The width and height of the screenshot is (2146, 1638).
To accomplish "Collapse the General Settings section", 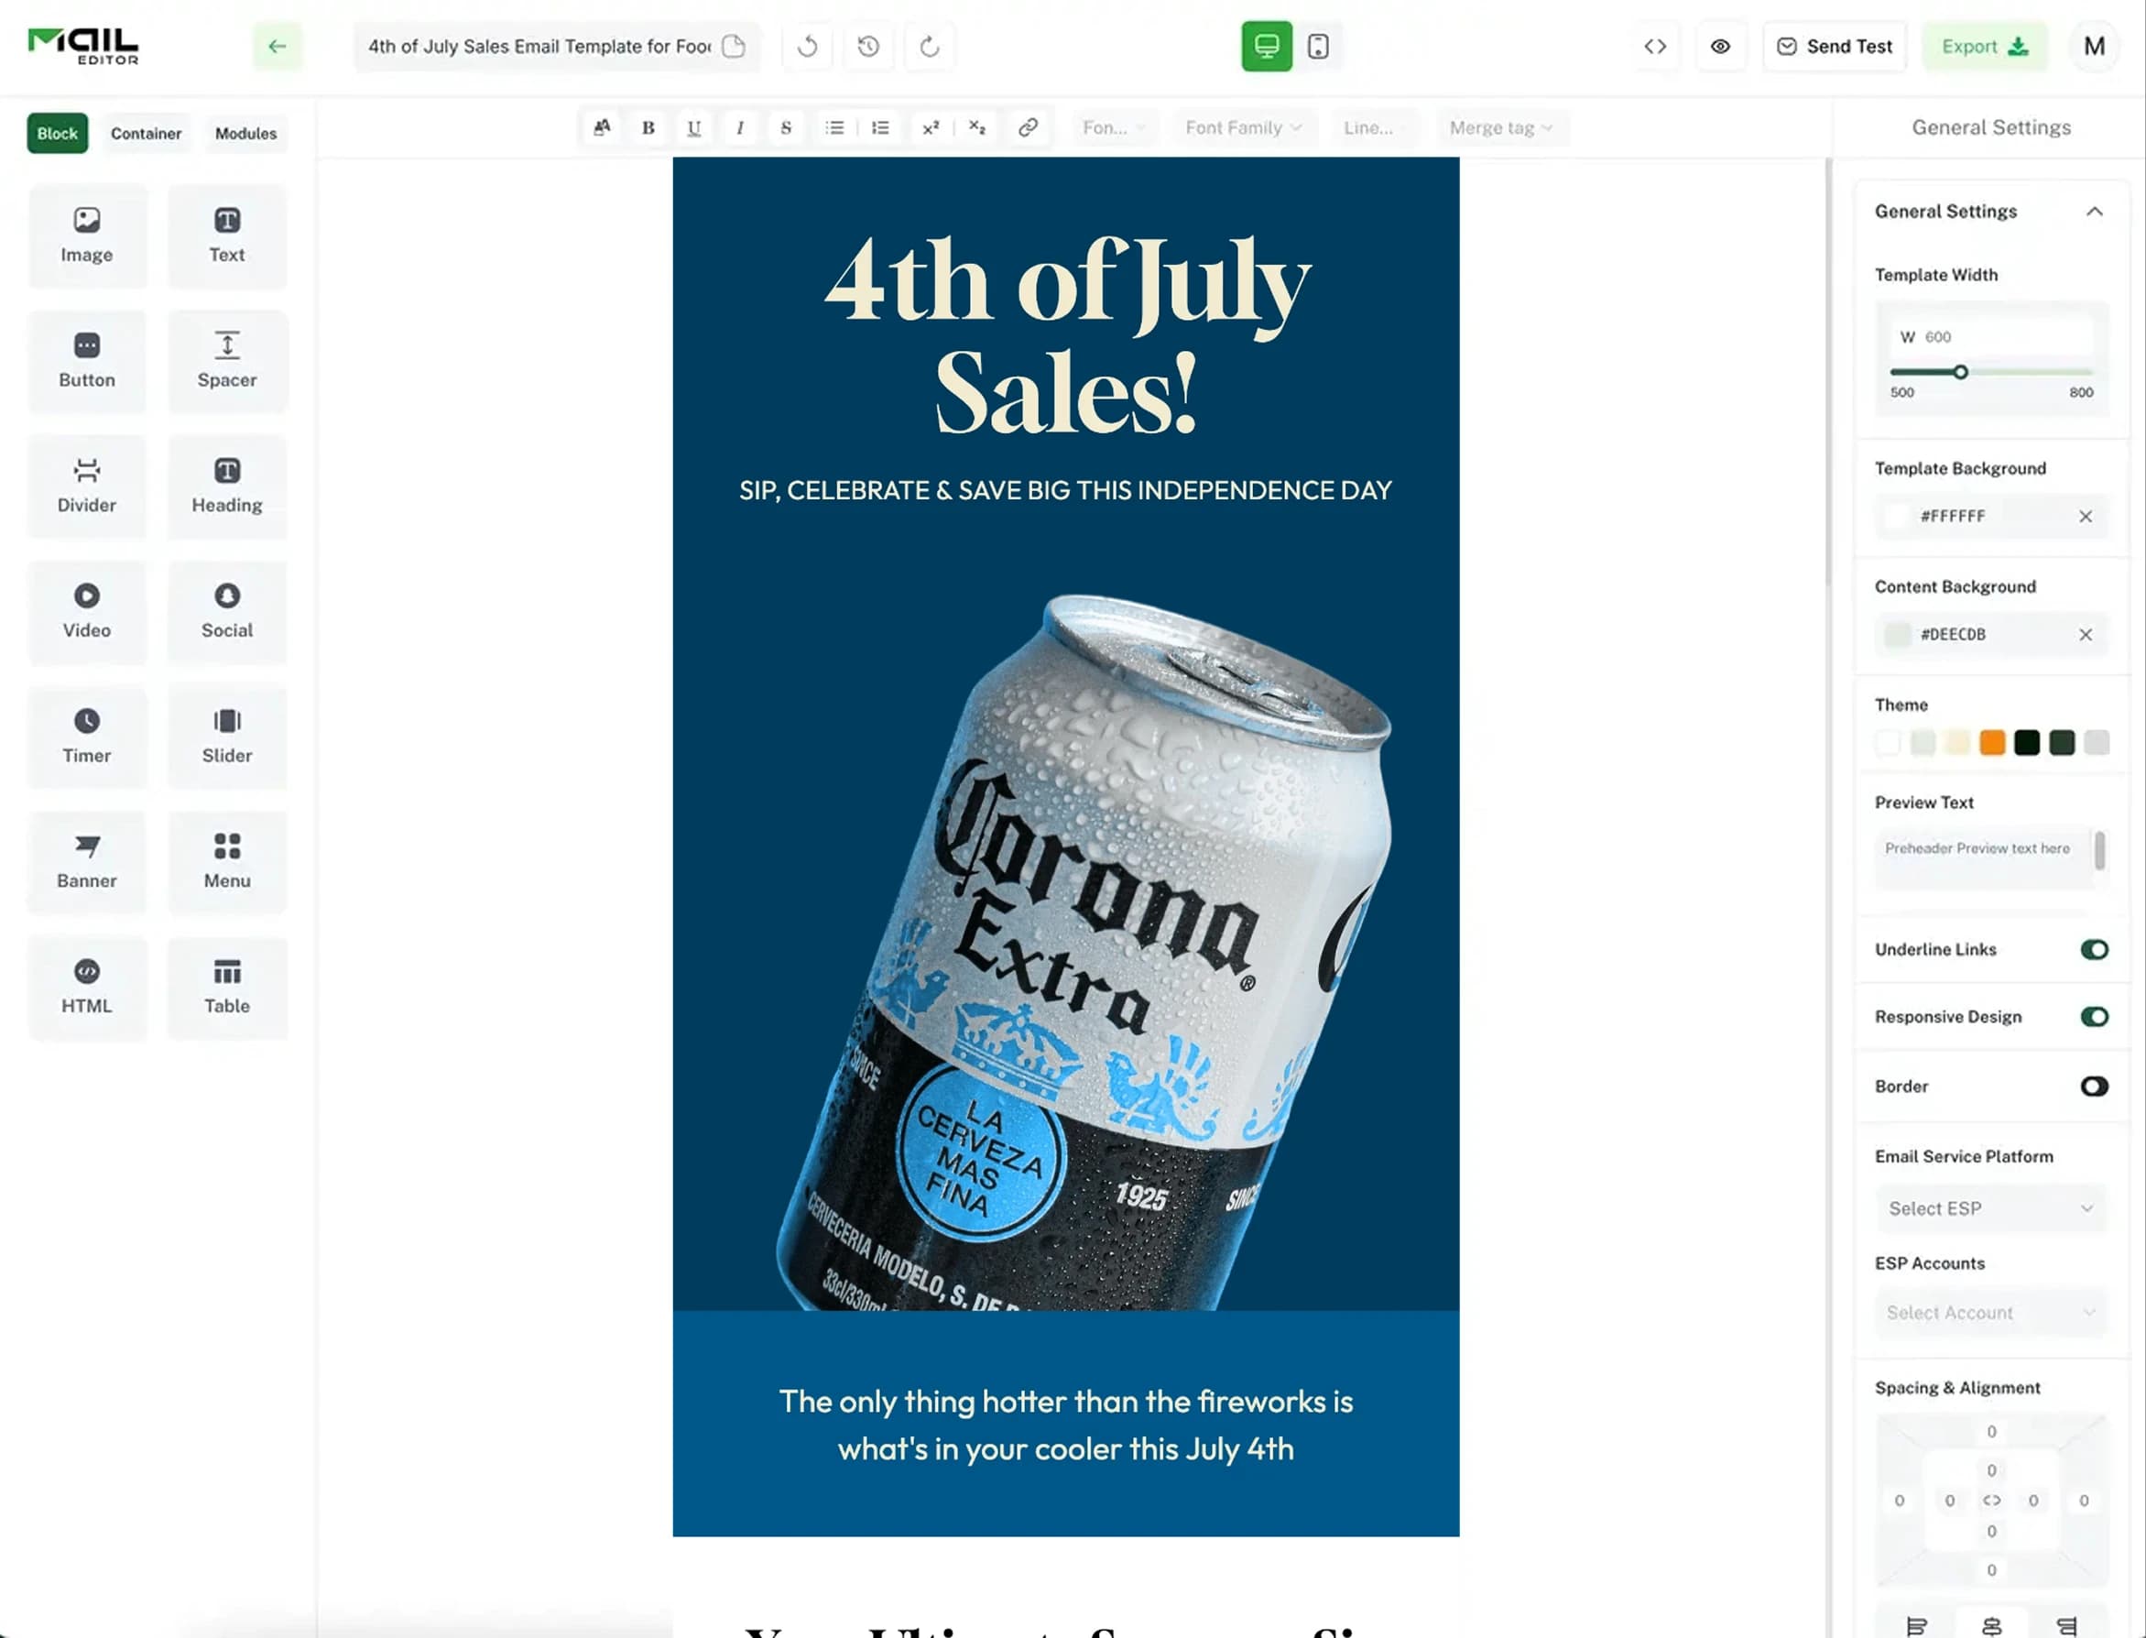I will coord(2094,212).
